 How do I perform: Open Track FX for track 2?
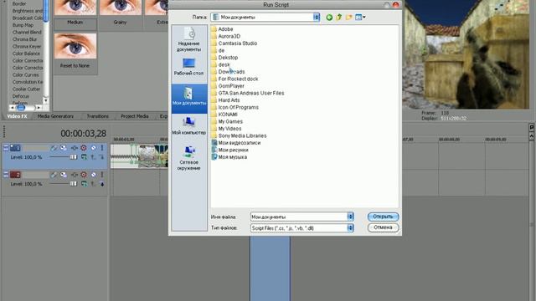point(75,175)
